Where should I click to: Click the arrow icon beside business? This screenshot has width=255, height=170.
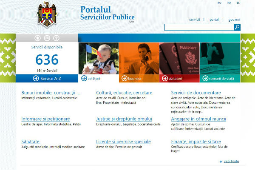[x=124, y=78]
